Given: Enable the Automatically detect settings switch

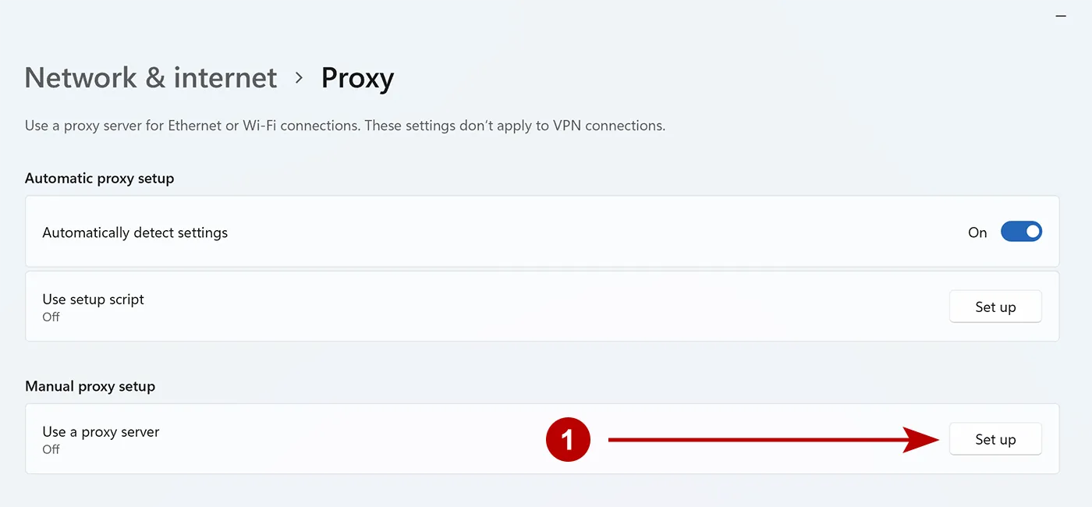Looking at the screenshot, I should point(1022,232).
